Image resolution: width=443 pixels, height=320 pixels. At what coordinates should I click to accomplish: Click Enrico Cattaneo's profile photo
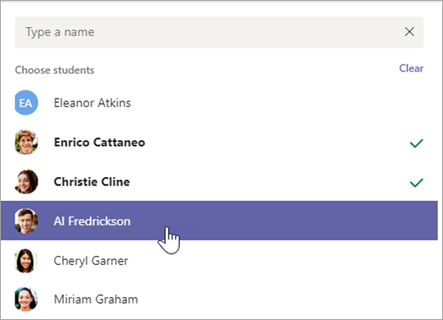pyautogui.click(x=26, y=142)
